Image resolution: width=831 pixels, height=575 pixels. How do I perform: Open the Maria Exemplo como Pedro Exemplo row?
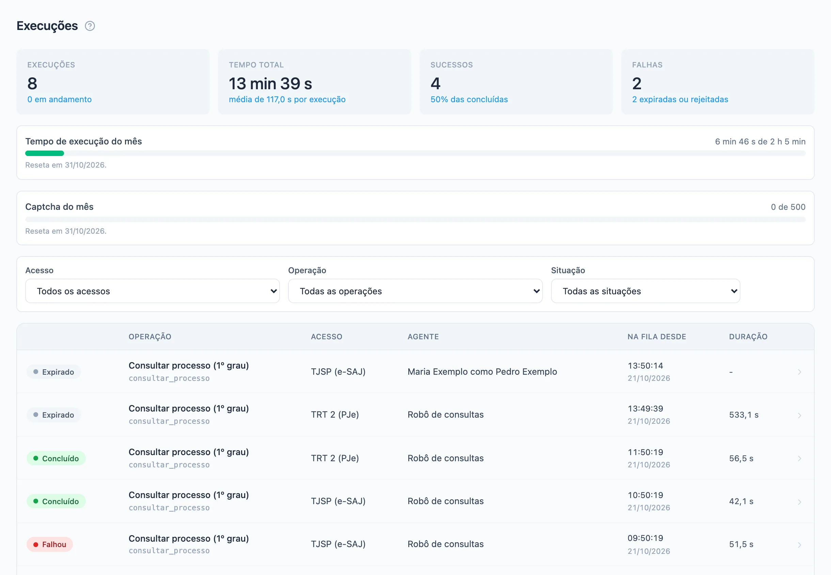point(415,372)
